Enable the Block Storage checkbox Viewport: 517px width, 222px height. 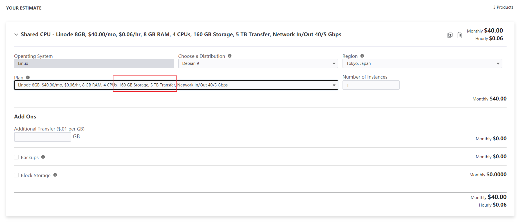[x=16, y=175]
